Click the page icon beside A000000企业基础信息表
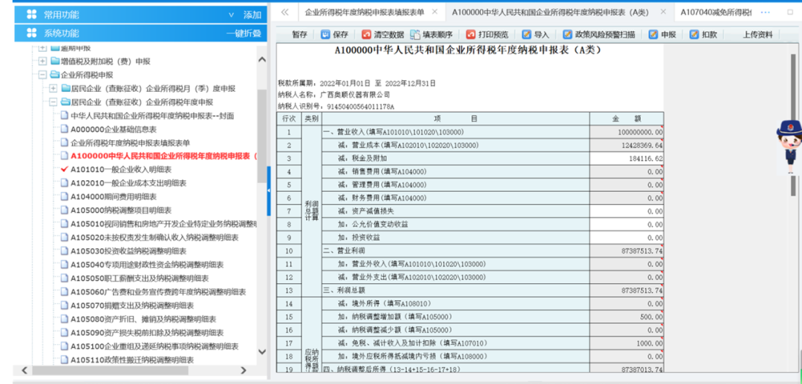 pos(65,129)
